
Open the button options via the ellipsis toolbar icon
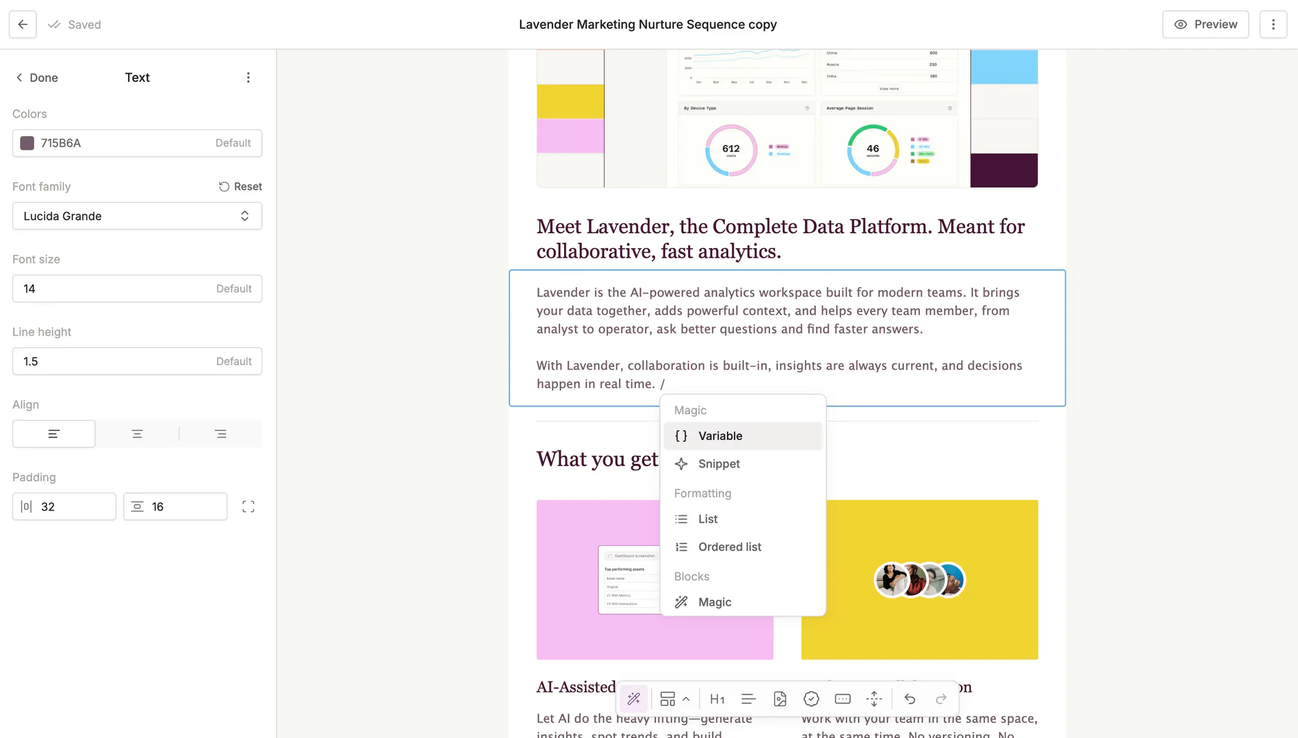coord(842,698)
